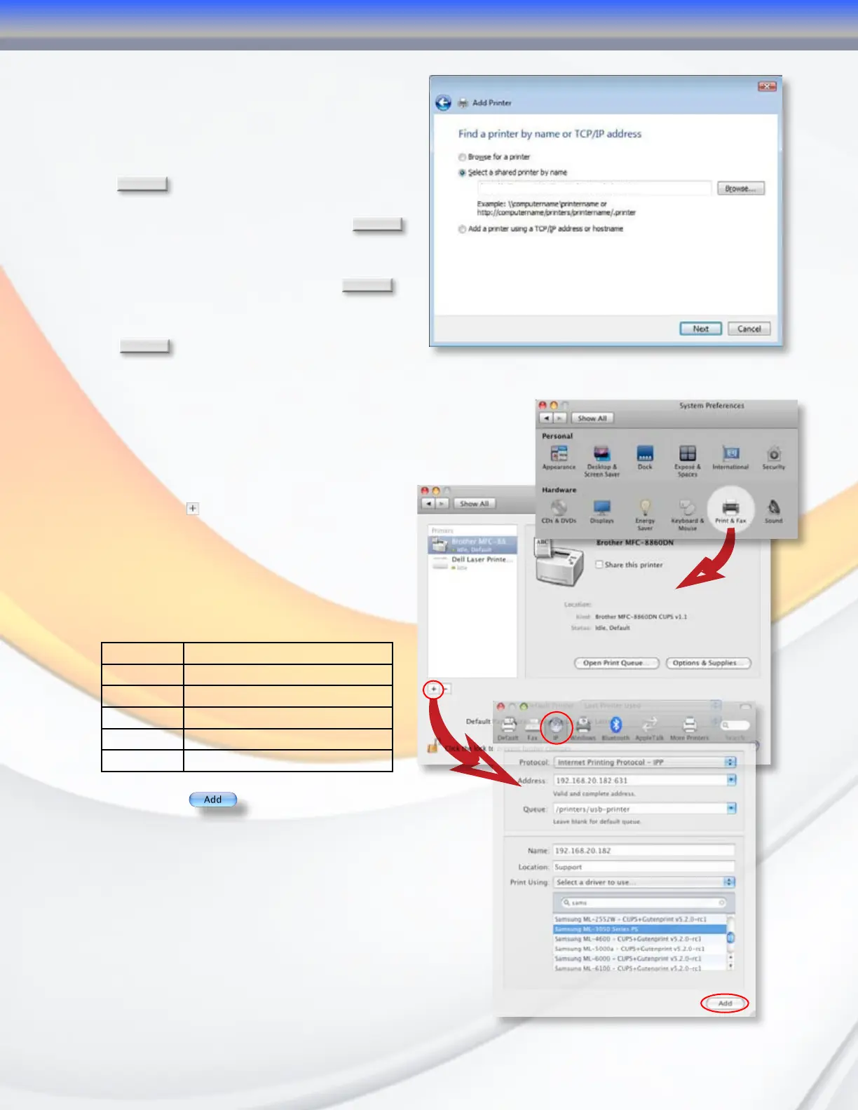
Task: Click Next in Add Printer wizard
Action: [701, 329]
